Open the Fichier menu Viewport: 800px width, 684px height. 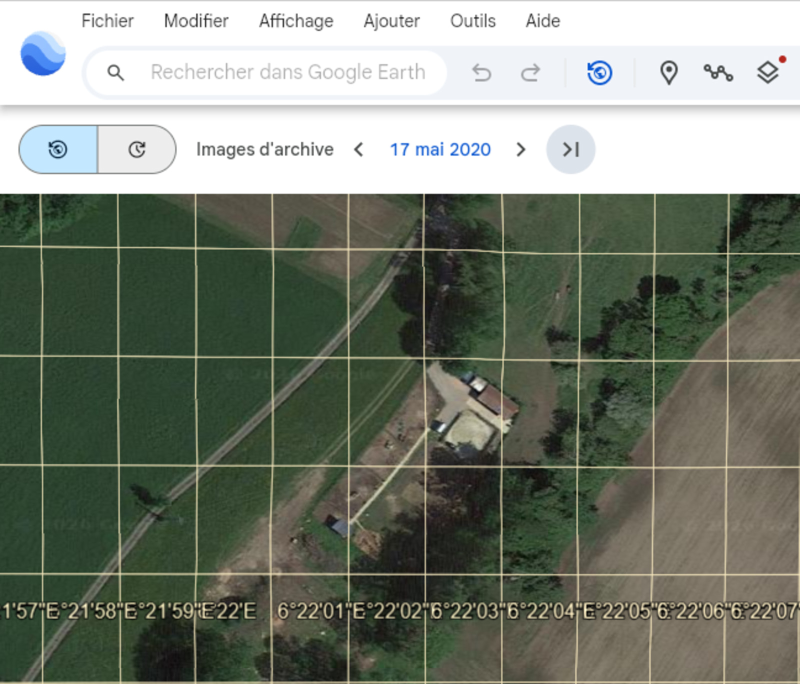pos(107,21)
